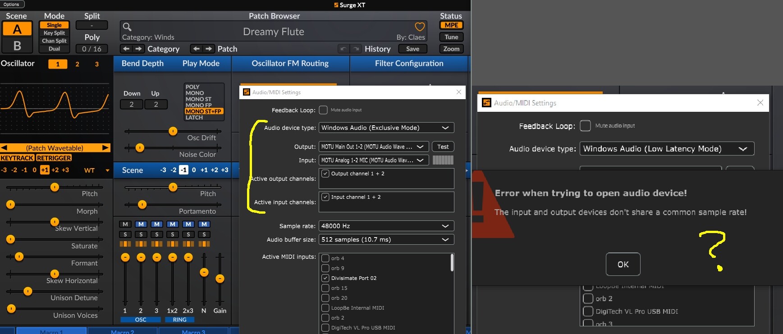This screenshot has height=334, width=783.
Task: Click OK on the audio device error
Action: point(623,264)
